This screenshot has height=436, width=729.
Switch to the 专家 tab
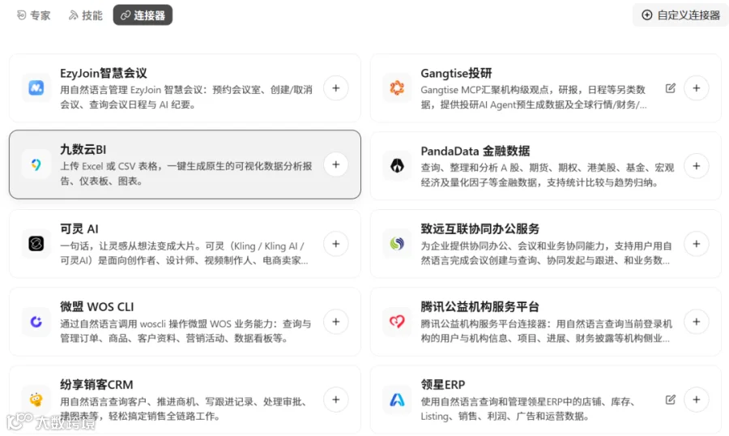click(33, 15)
